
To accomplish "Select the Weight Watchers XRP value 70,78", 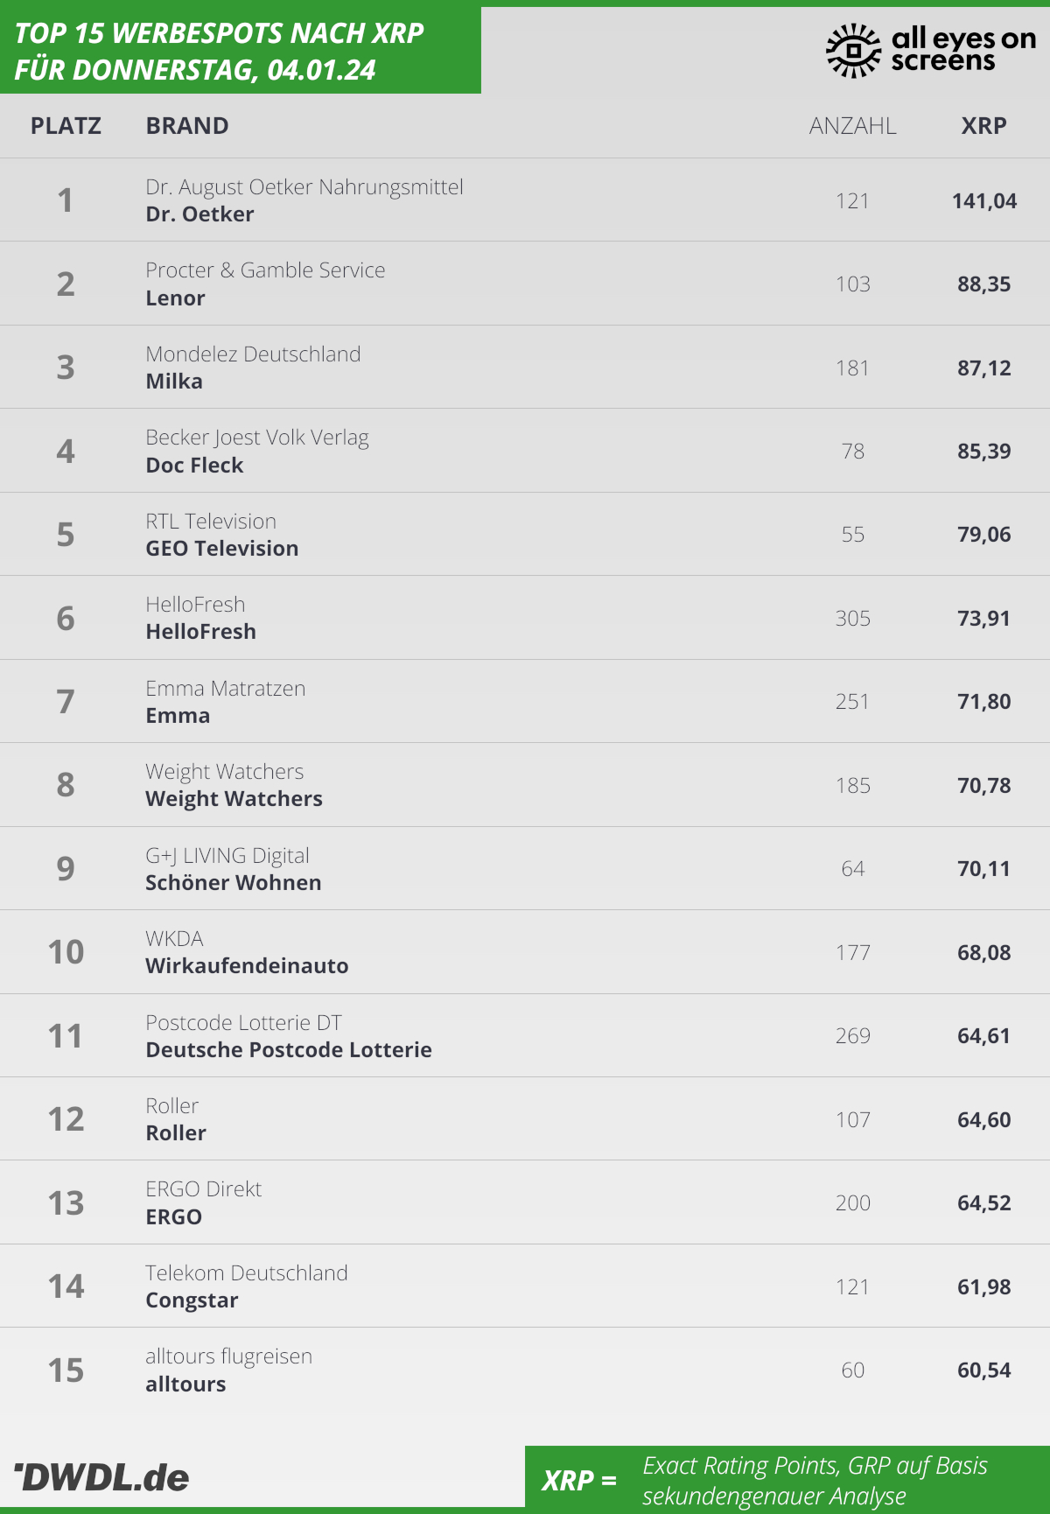I will (x=983, y=785).
